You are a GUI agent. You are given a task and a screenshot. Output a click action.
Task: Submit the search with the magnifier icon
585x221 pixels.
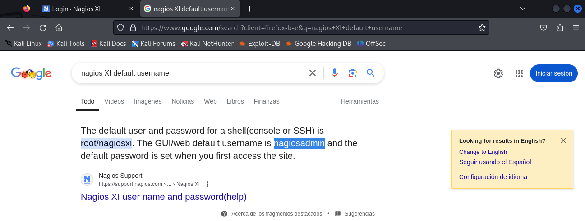point(370,73)
